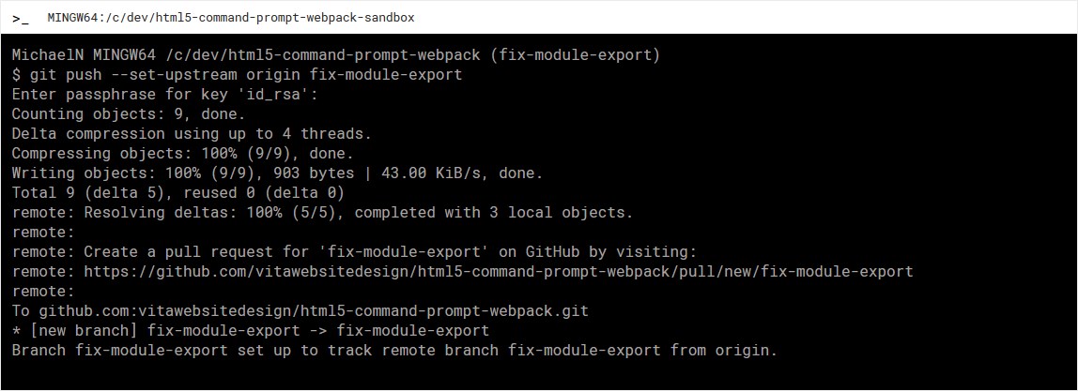Click the 'Total 9 (delta 5)' line

(178, 193)
